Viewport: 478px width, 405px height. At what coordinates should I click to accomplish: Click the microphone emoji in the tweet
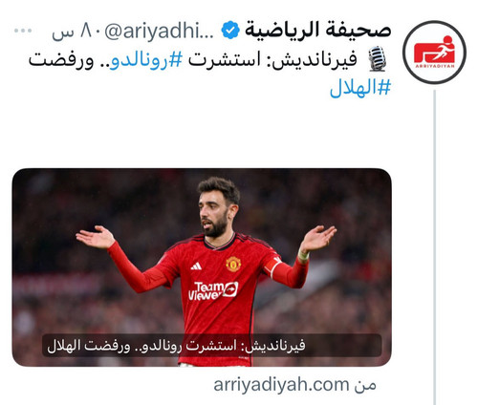[x=378, y=59]
